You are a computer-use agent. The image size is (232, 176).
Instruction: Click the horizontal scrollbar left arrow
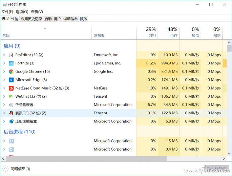pos(3,159)
